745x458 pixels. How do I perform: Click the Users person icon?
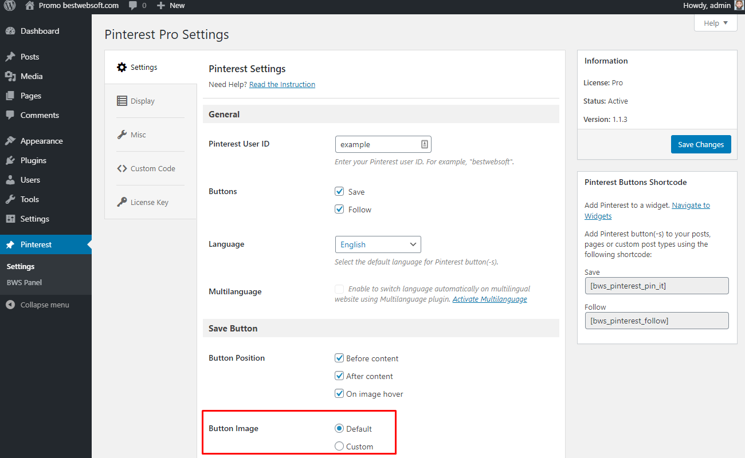click(x=10, y=180)
